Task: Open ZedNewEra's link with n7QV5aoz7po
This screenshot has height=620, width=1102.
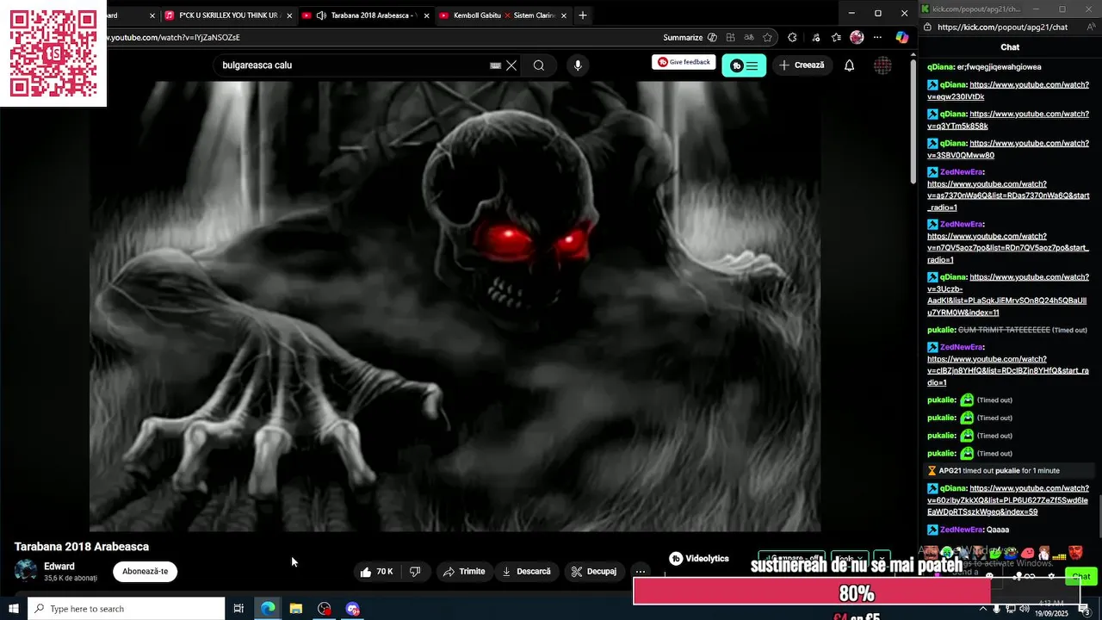Action: coord(1008,248)
